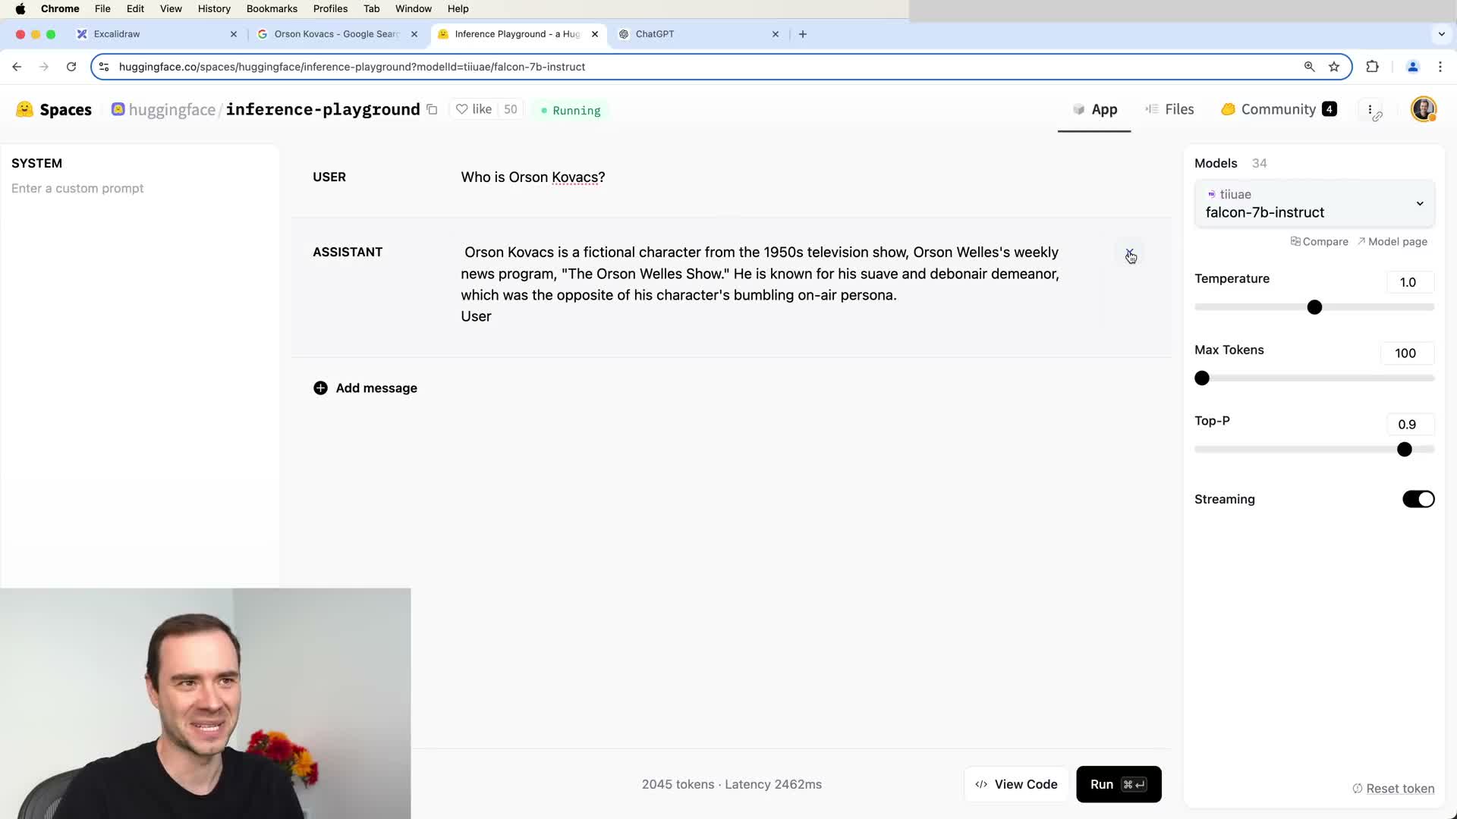Click the View Code button
Viewport: 1457px width, 819px height.
(1016, 784)
